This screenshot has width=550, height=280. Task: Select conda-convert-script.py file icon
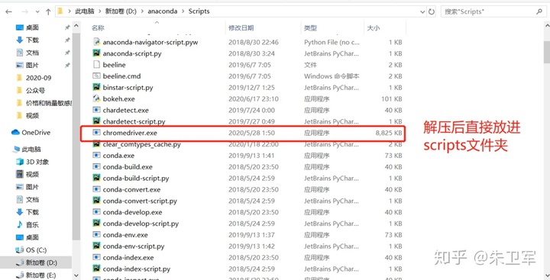click(x=96, y=201)
